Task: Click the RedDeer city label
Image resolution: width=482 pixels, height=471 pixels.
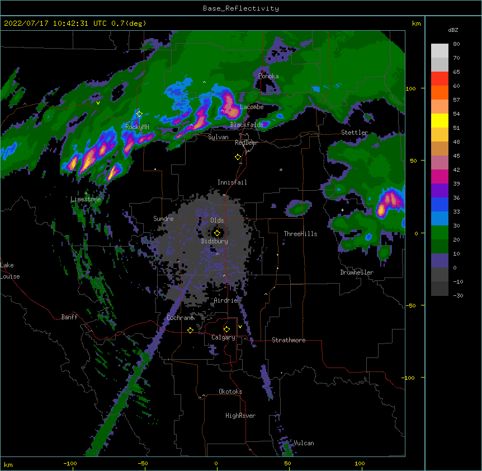Action: pos(246,143)
